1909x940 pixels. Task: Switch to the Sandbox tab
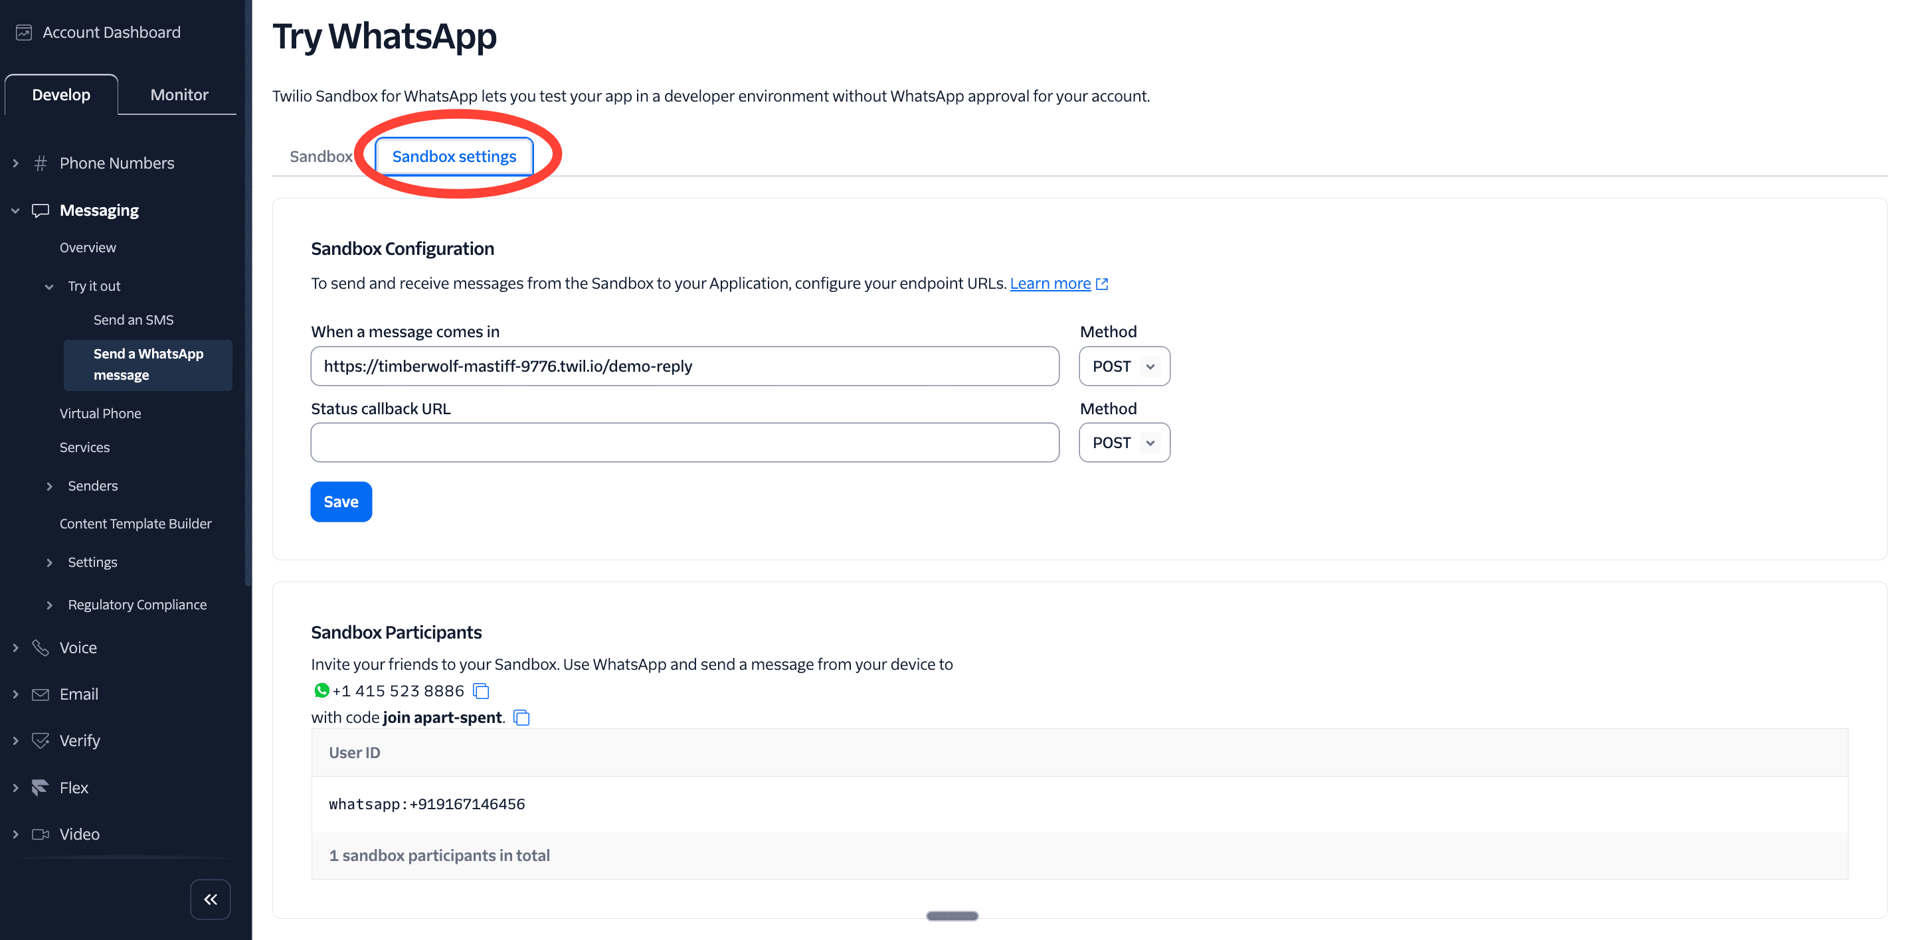point(320,156)
